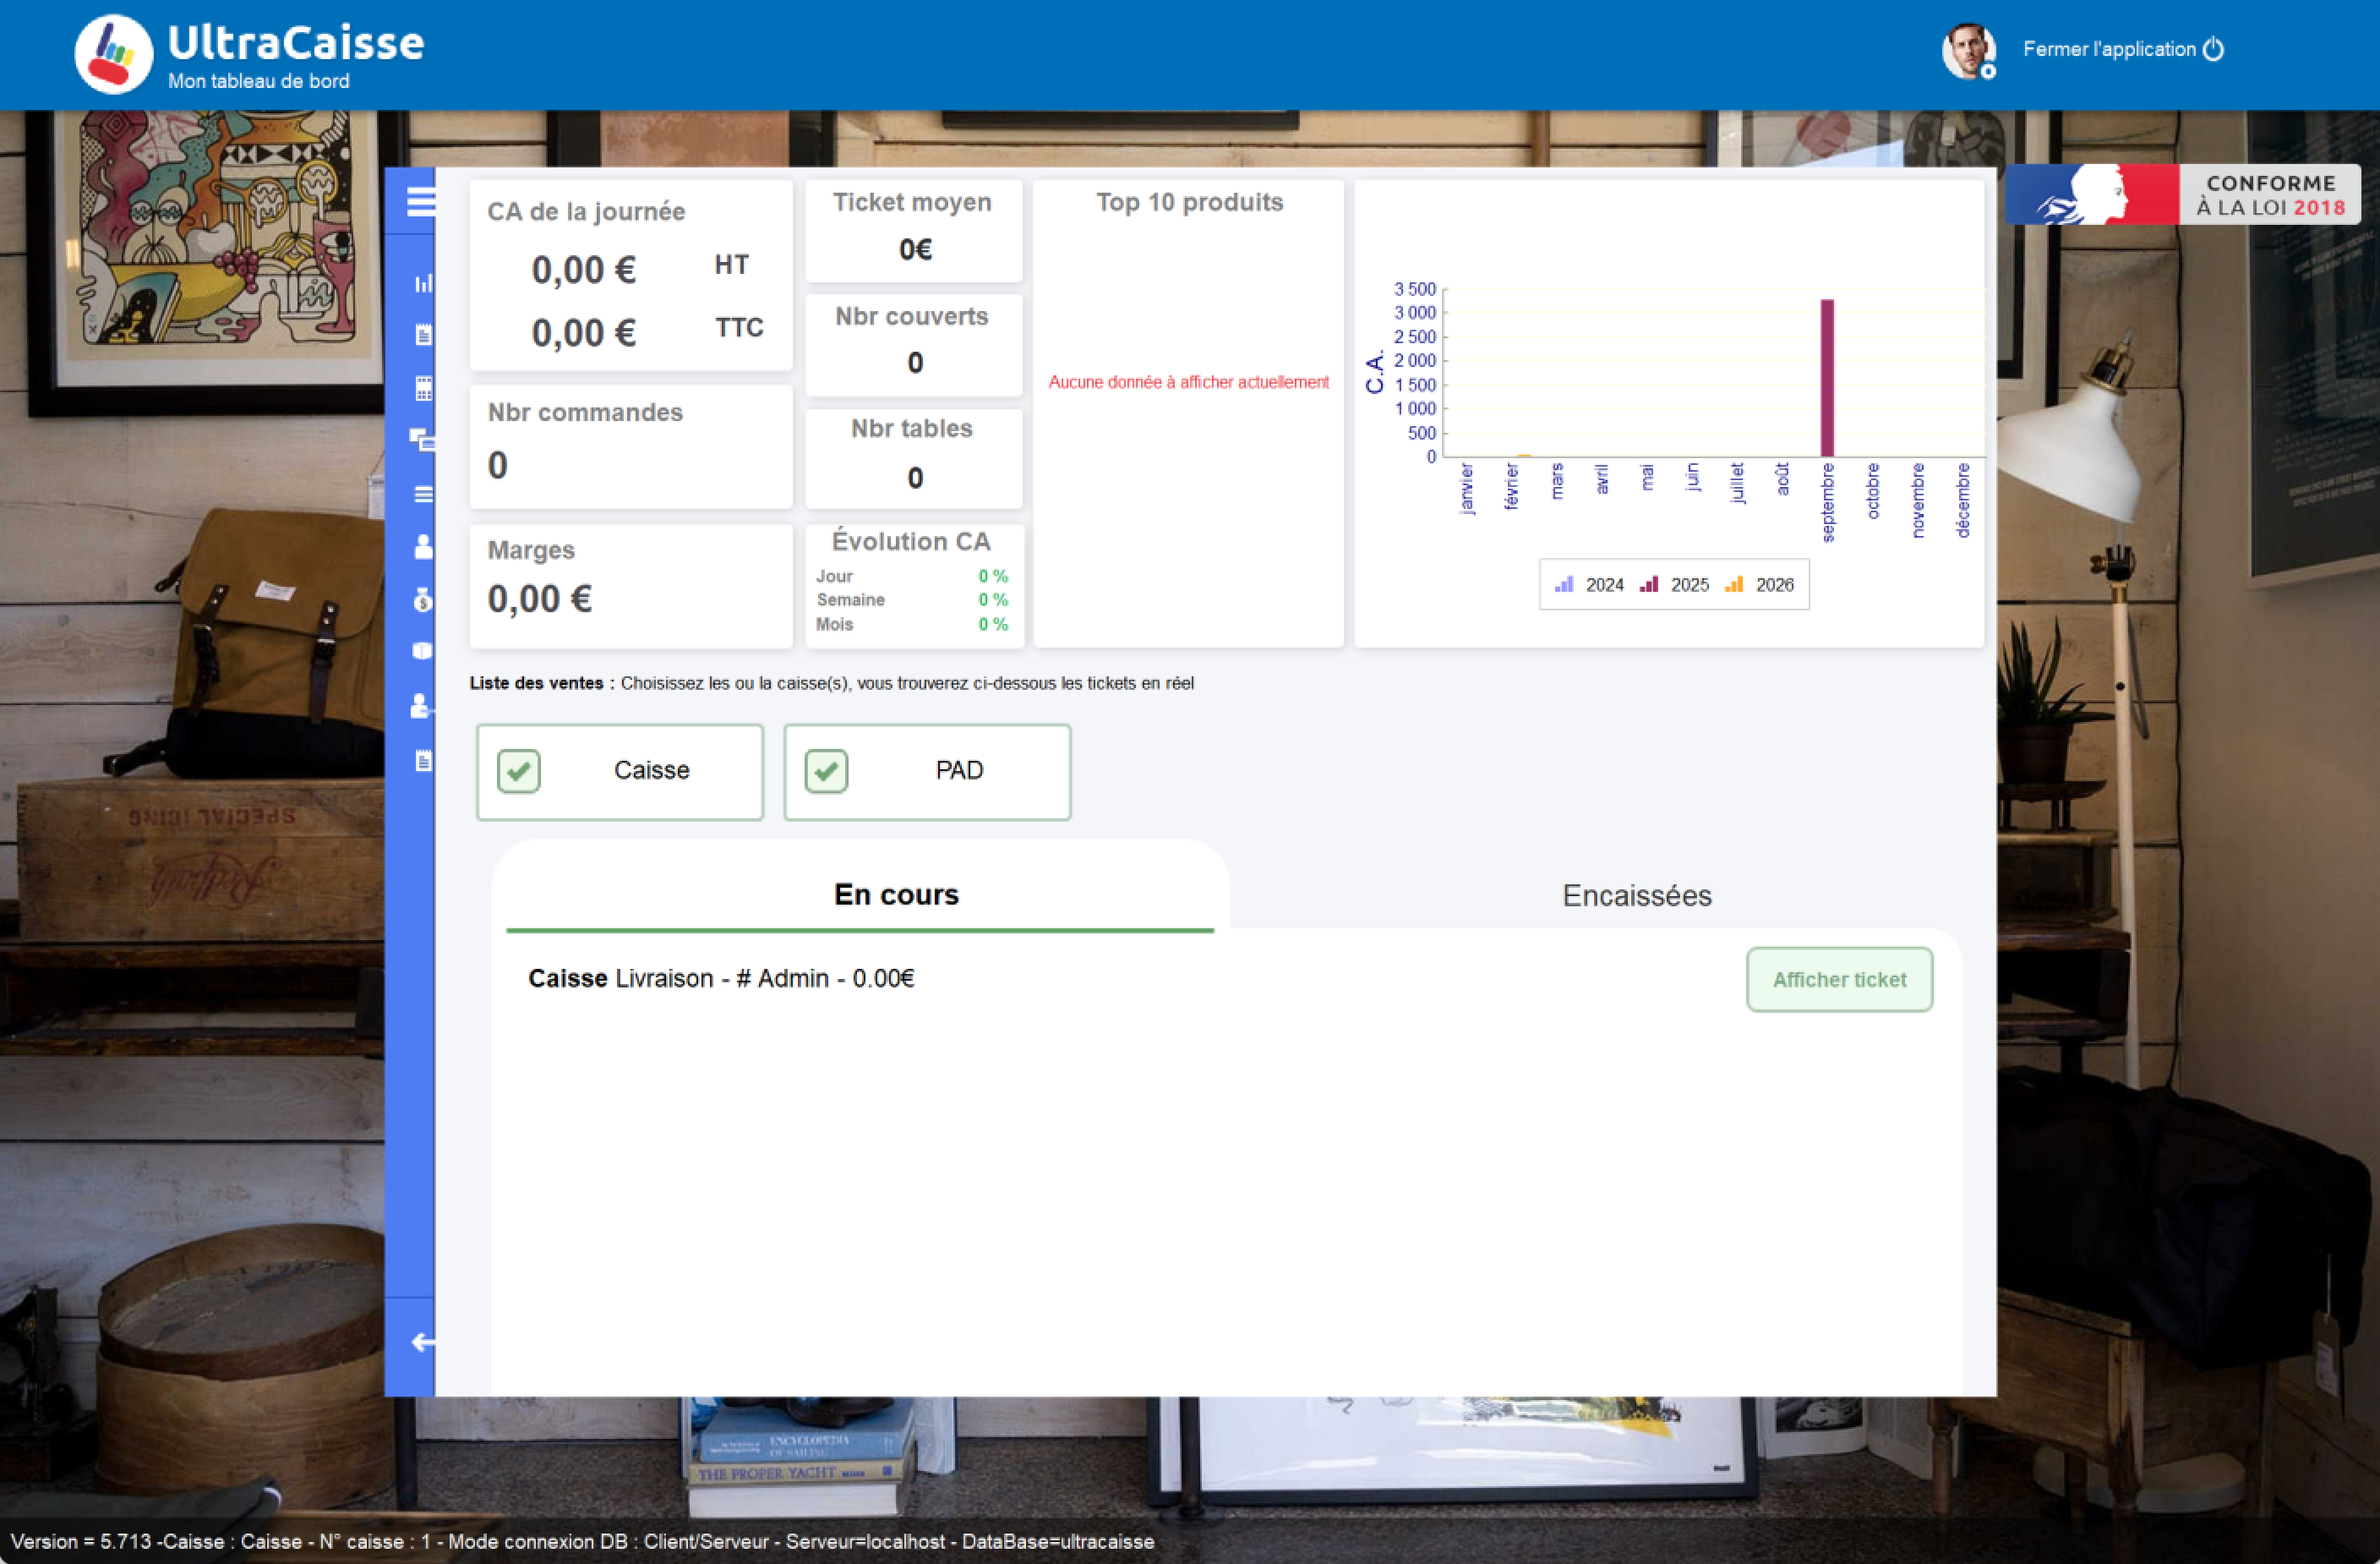Click the Afficher ticket button
Image resolution: width=2380 pixels, height=1564 pixels.
[x=1838, y=980]
